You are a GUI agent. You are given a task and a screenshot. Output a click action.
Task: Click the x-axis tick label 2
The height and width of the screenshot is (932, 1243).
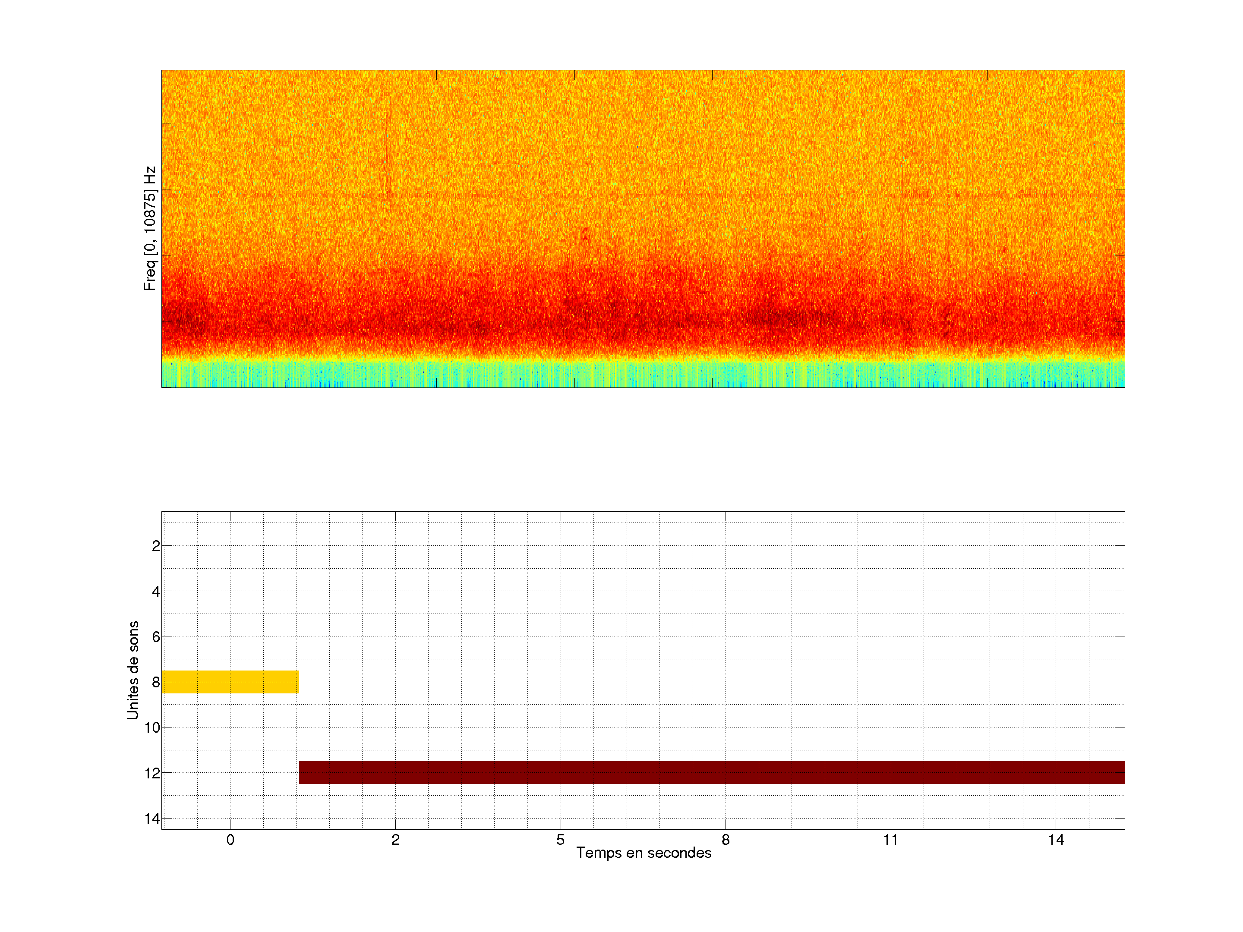click(x=395, y=840)
